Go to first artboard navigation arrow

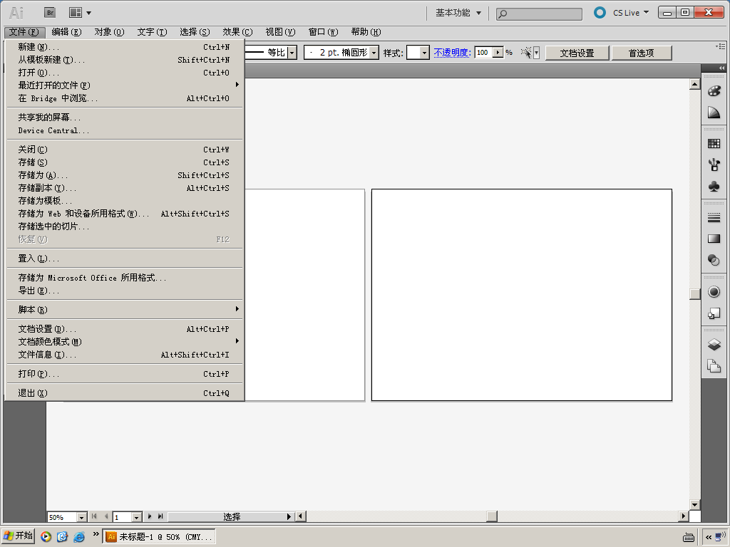pos(94,516)
